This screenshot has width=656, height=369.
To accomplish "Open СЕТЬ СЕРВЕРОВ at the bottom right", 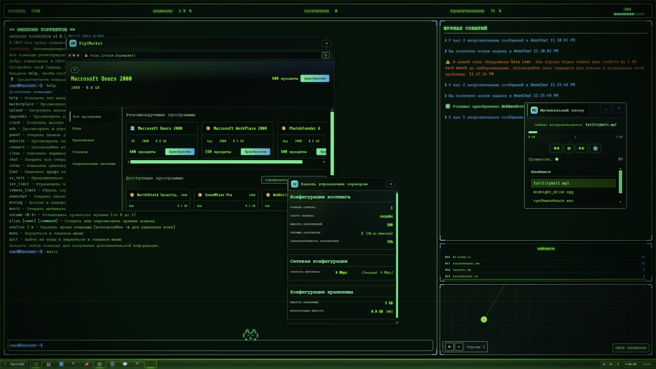I will (x=630, y=347).
